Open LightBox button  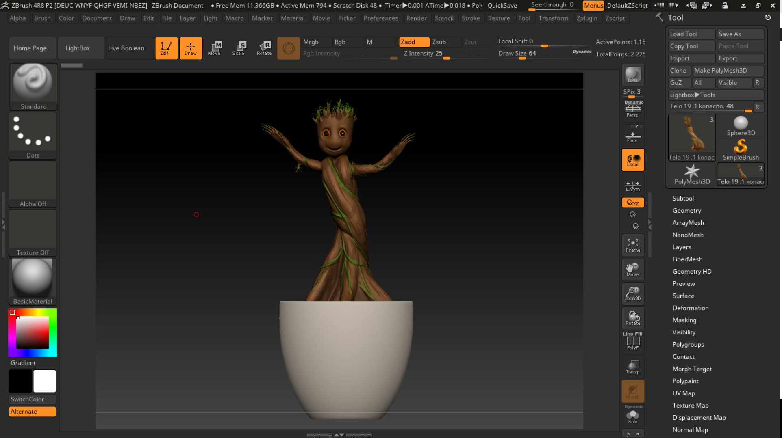(81, 48)
